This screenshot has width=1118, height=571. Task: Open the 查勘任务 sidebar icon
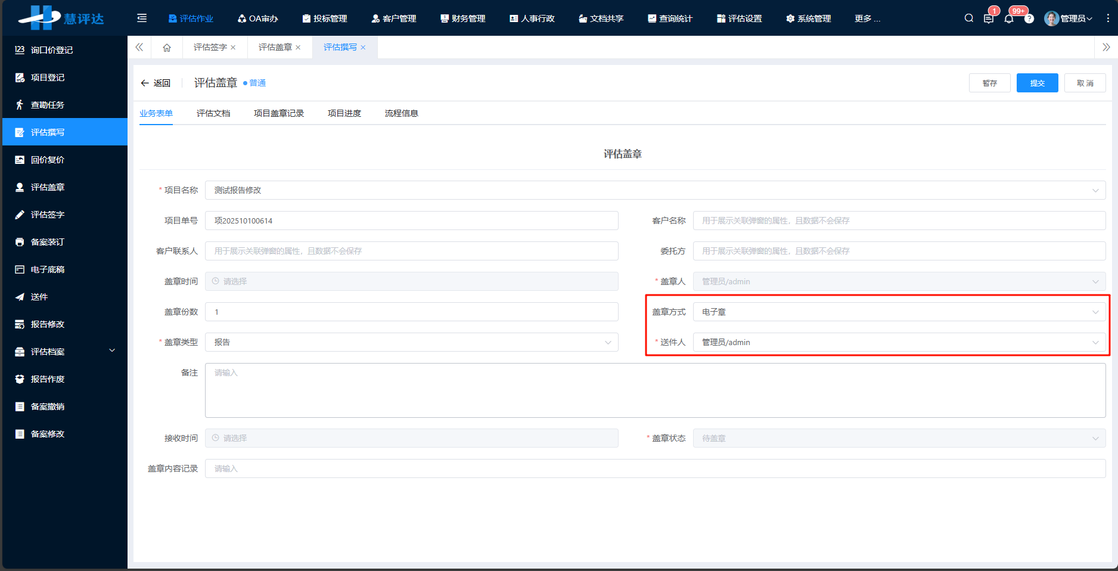pyautogui.click(x=18, y=104)
